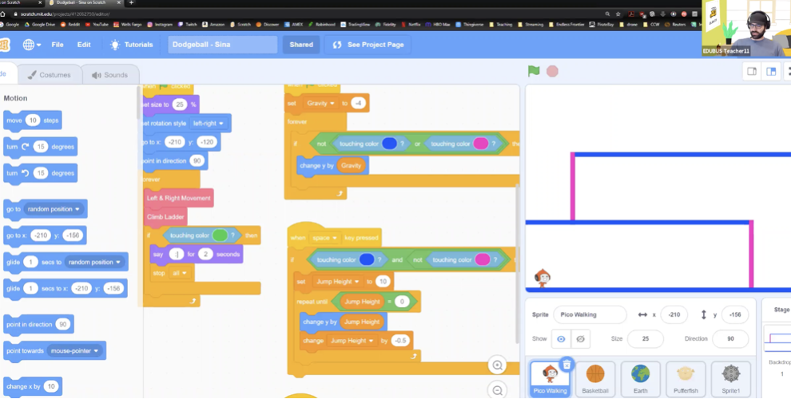Switch to the Costumes tab

tap(50, 74)
